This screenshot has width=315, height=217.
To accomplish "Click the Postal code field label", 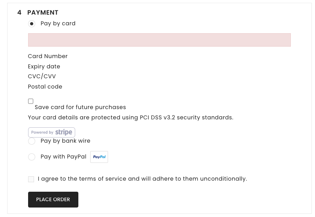I will [45, 87].
